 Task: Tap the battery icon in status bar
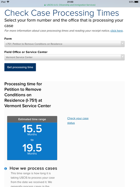(137, 2)
